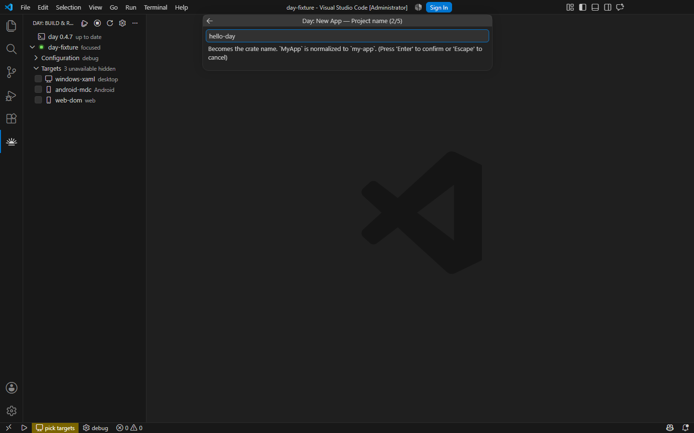The height and width of the screenshot is (433, 694).
Task: Toggle primary side bar visibility
Action: click(x=583, y=7)
